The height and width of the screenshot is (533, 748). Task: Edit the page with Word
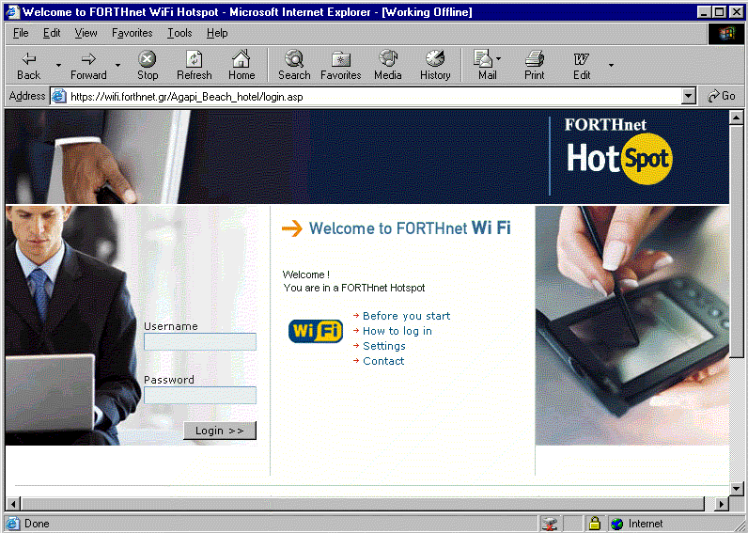coord(582,66)
